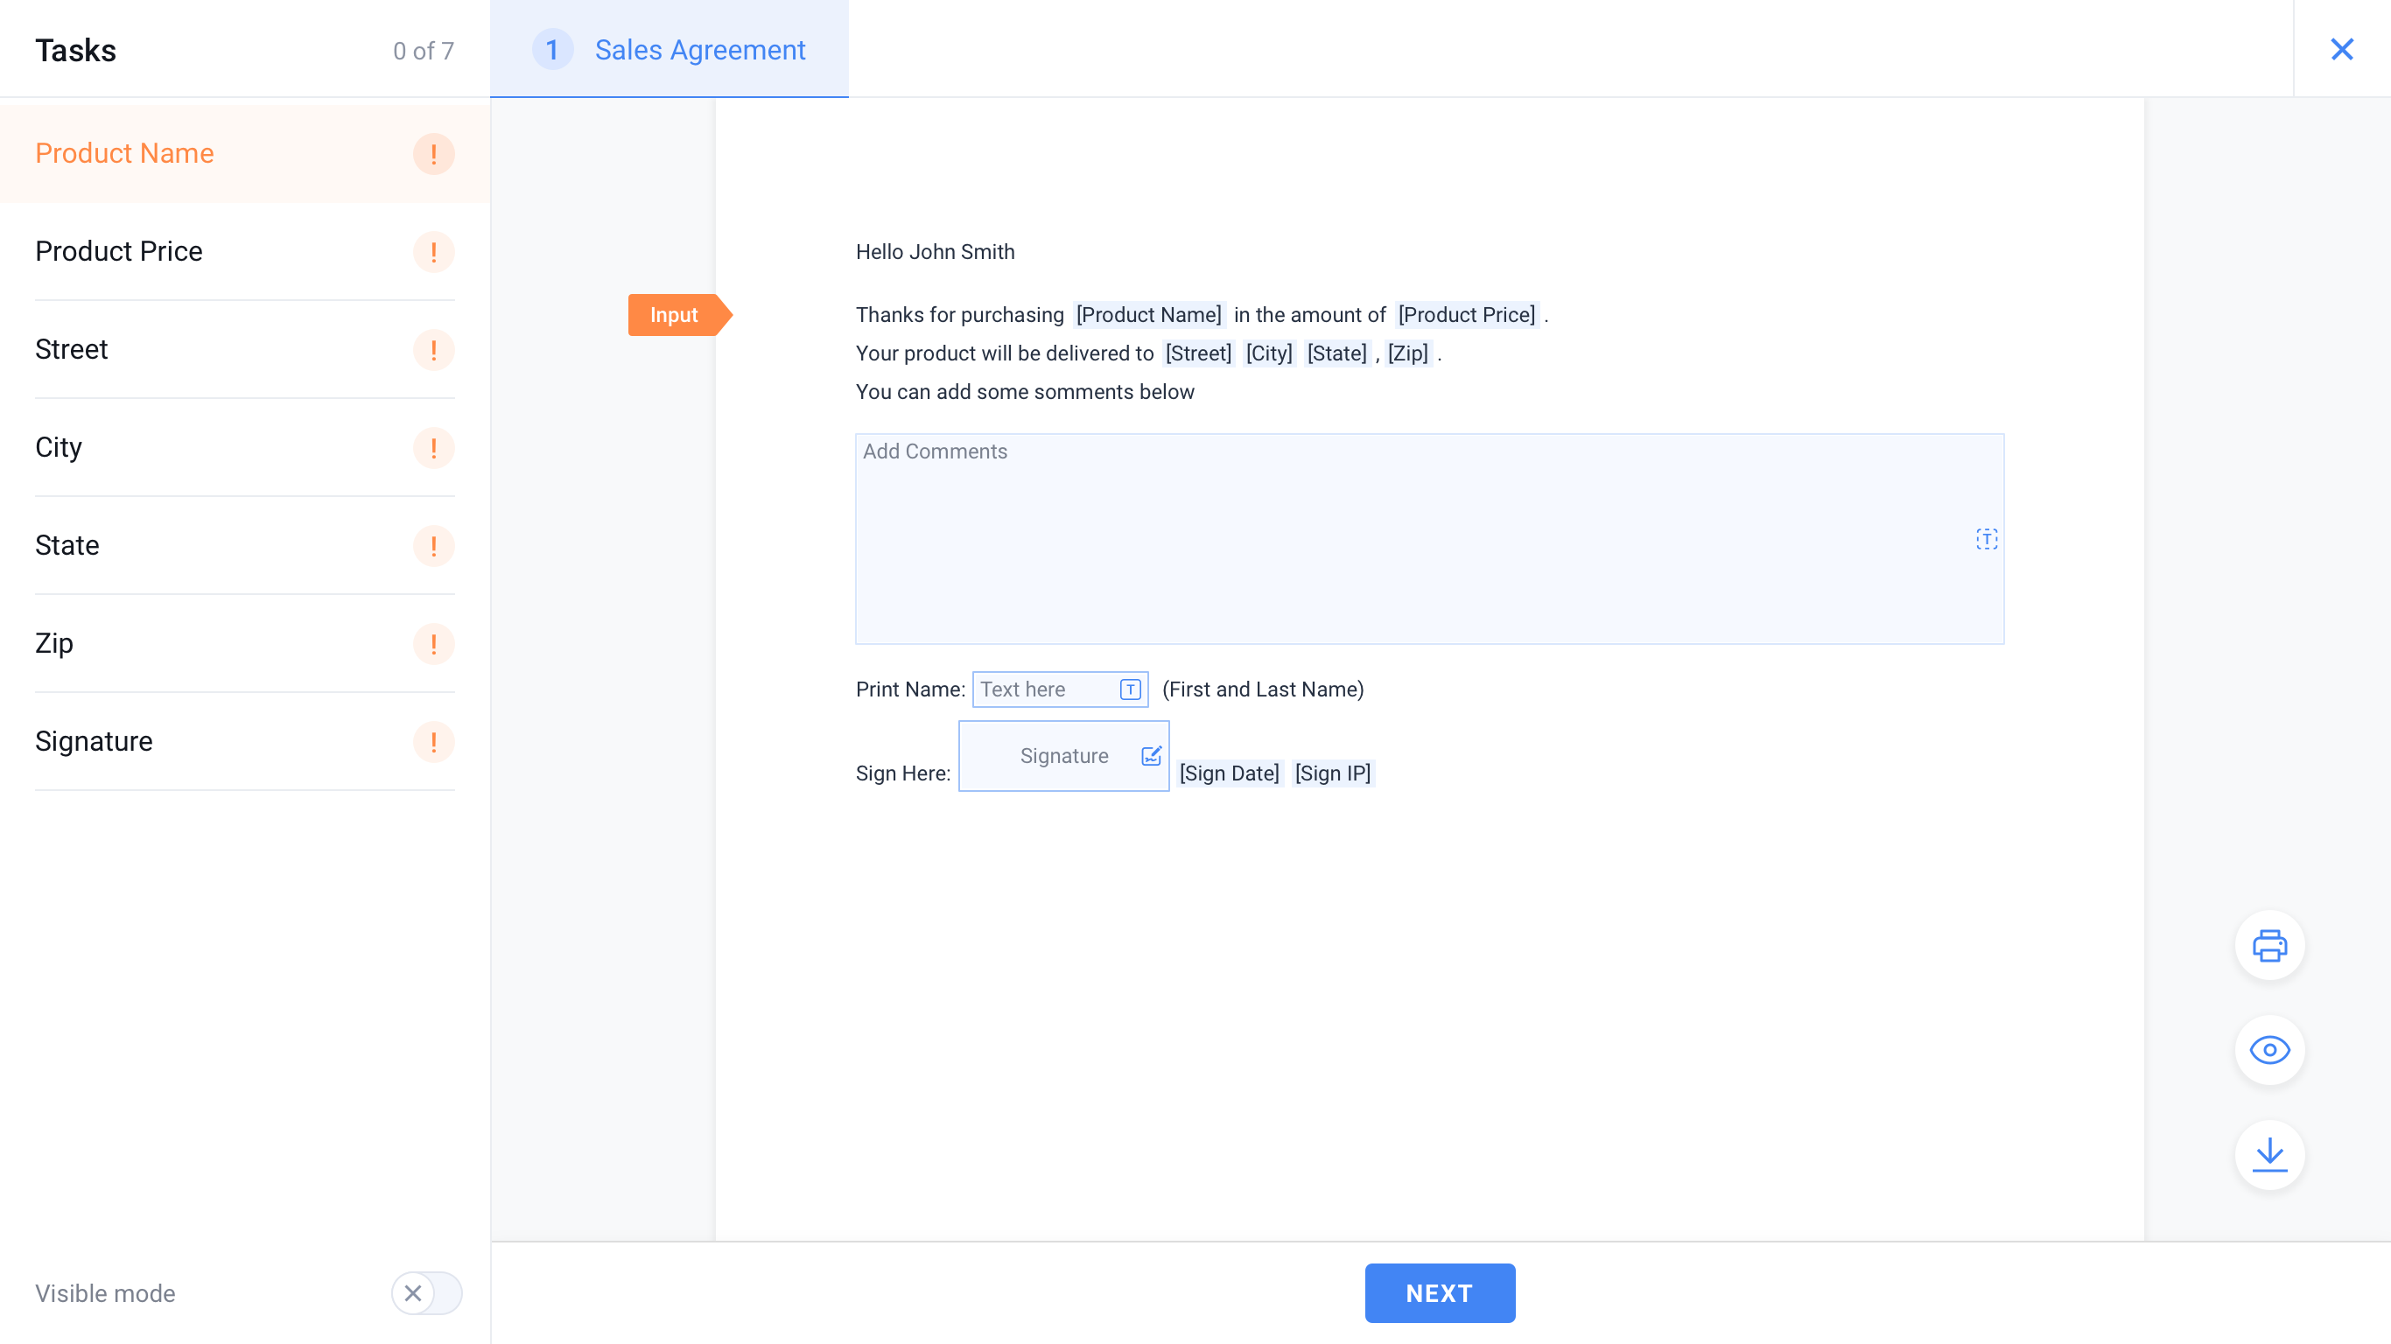
Task: Select the Product Price task
Action: coord(119,250)
